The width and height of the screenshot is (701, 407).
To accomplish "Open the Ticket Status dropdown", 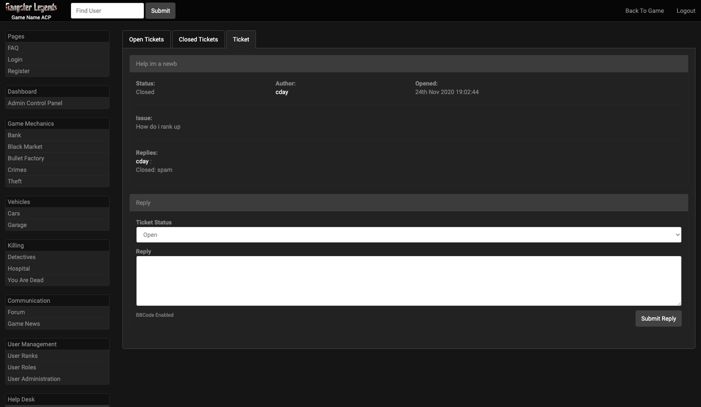I will 408,235.
